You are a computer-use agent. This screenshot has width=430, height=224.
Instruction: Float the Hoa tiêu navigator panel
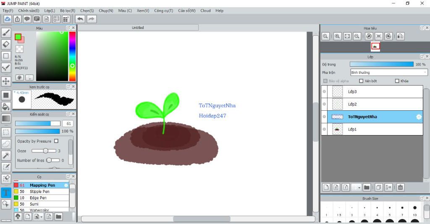422,28
